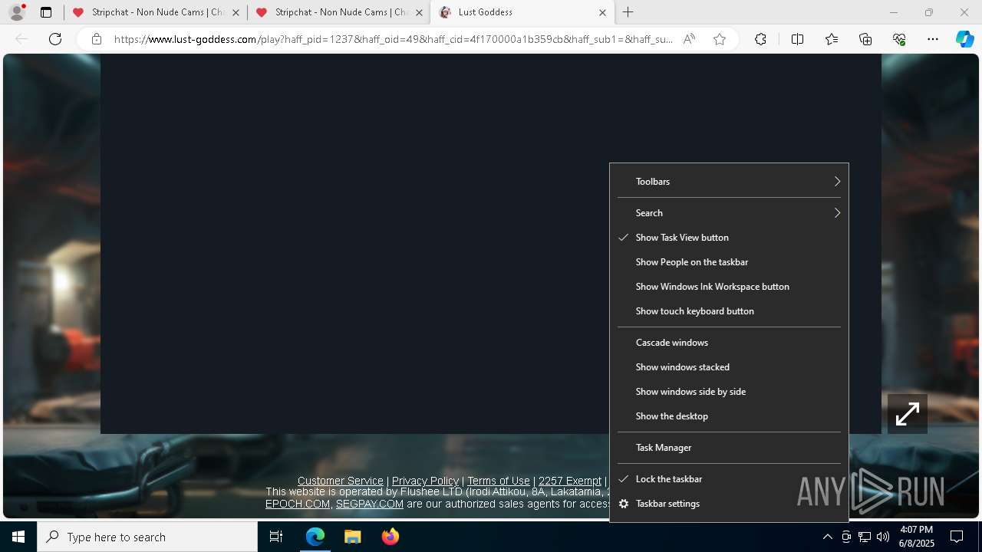
Task: Open File Explorer from the taskbar
Action: click(352, 537)
